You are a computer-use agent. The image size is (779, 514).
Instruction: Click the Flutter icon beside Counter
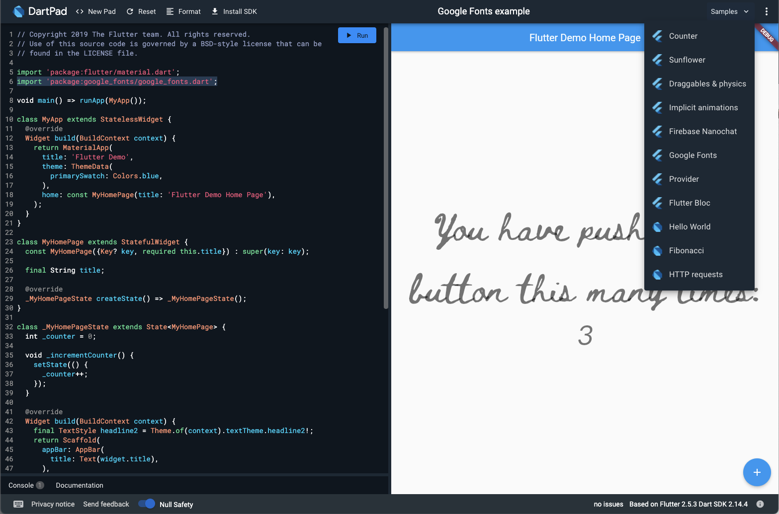657,36
